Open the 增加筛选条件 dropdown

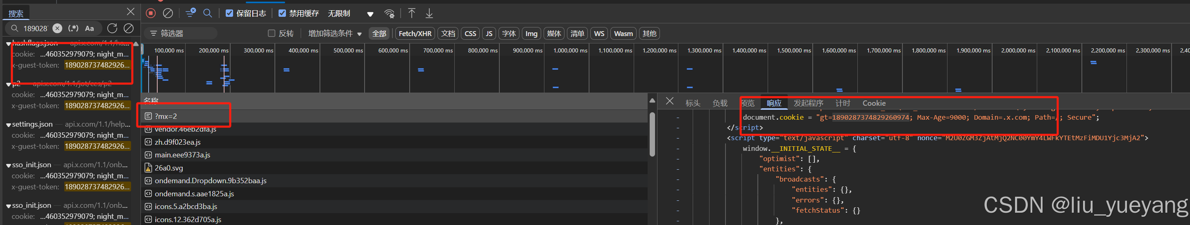[335, 33]
